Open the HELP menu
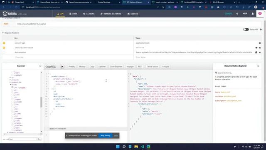 tap(245, 14)
